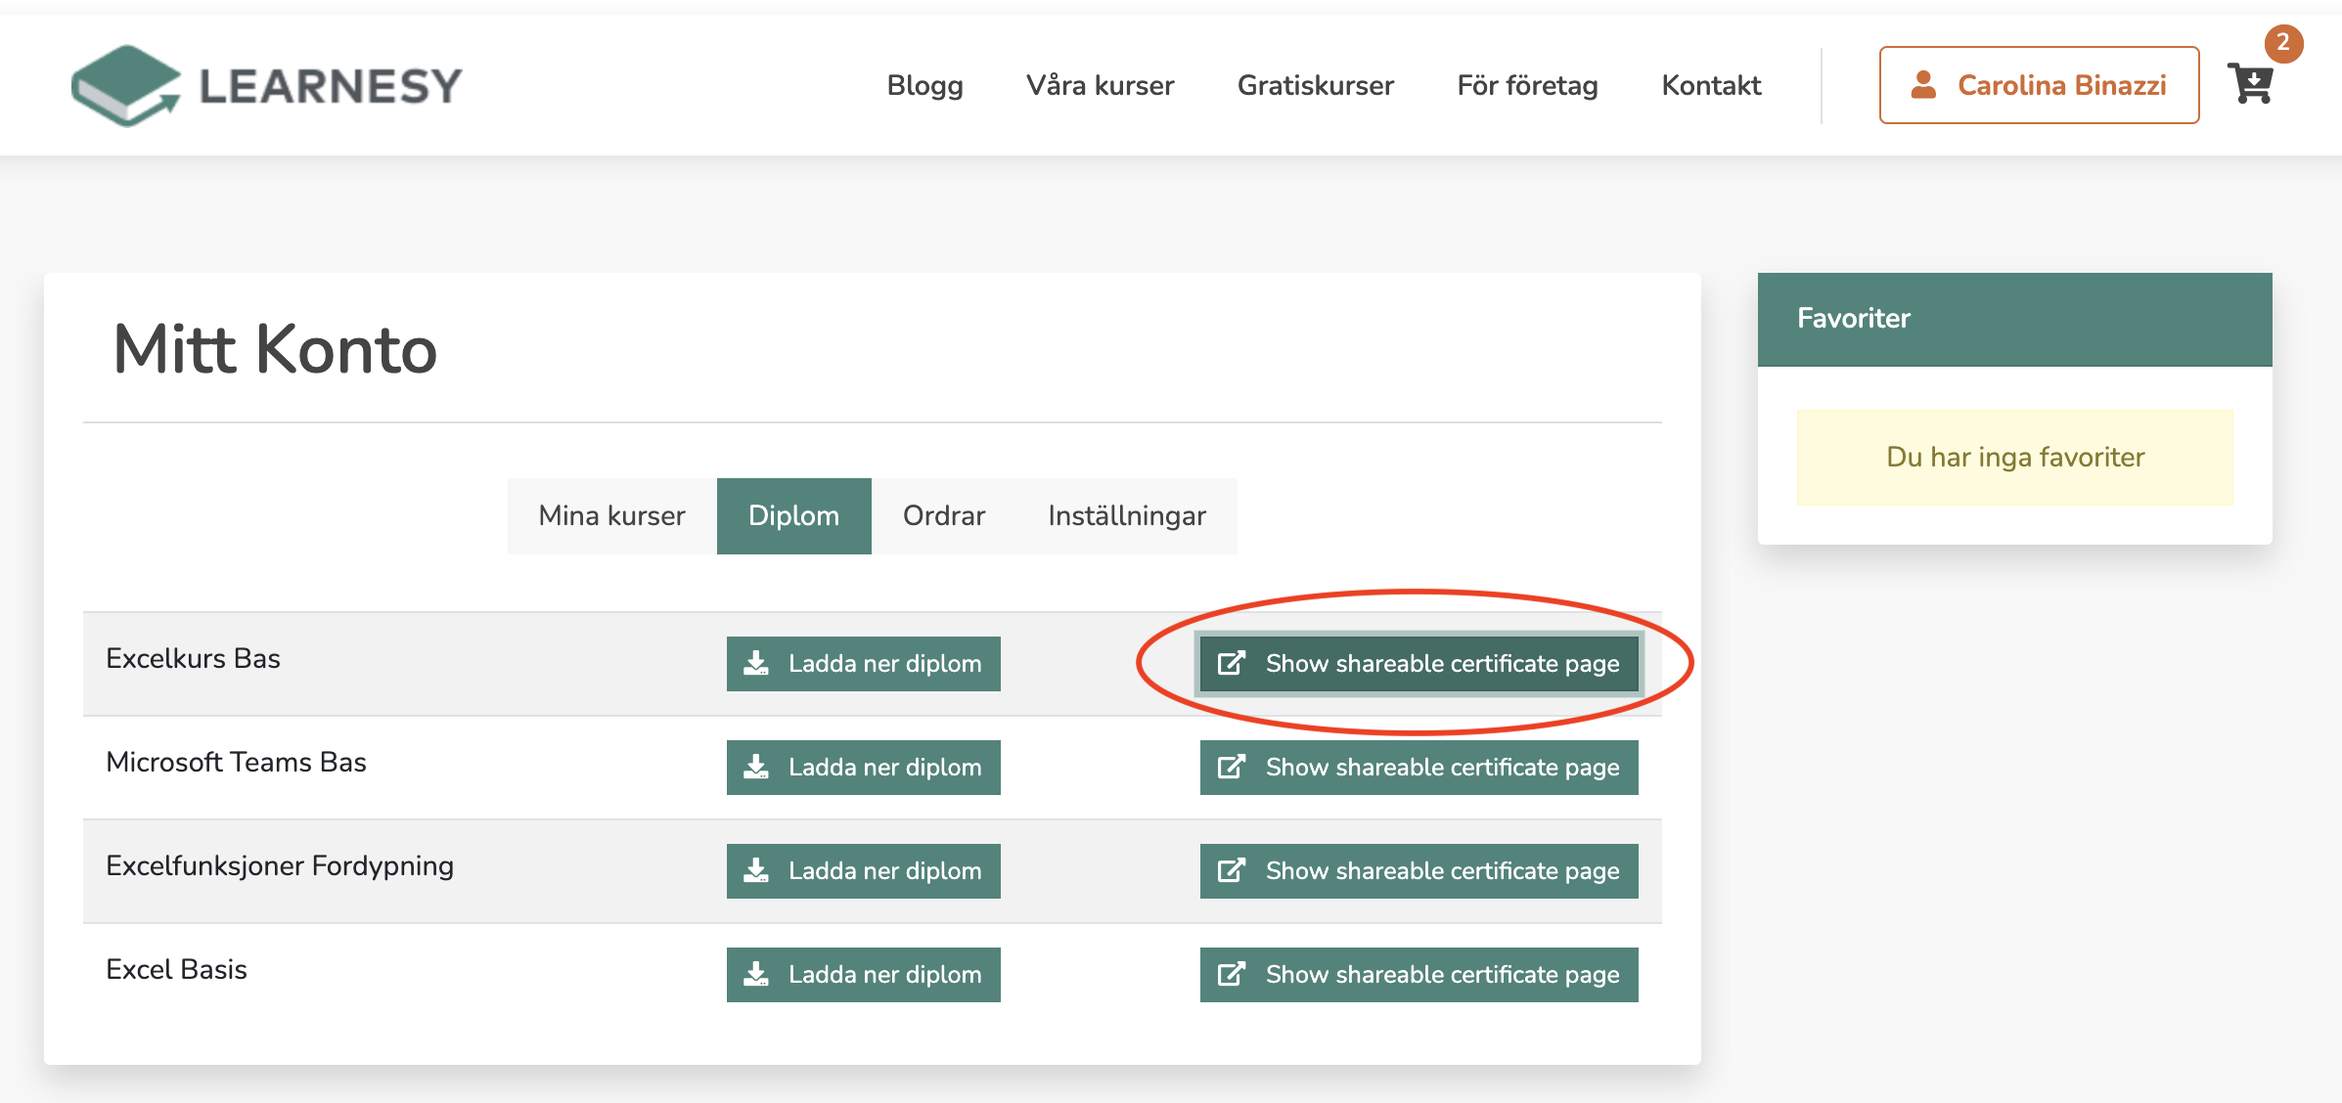Image resolution: width=2342 pixels, height=1103 pixels.
Task: Click the Favoriter panel header
Action: coord(2014,319)
